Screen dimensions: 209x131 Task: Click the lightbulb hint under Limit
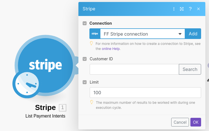pos(91,102)
